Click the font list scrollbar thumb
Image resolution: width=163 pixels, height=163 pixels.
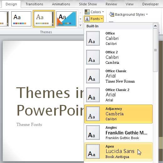(155, 50)
